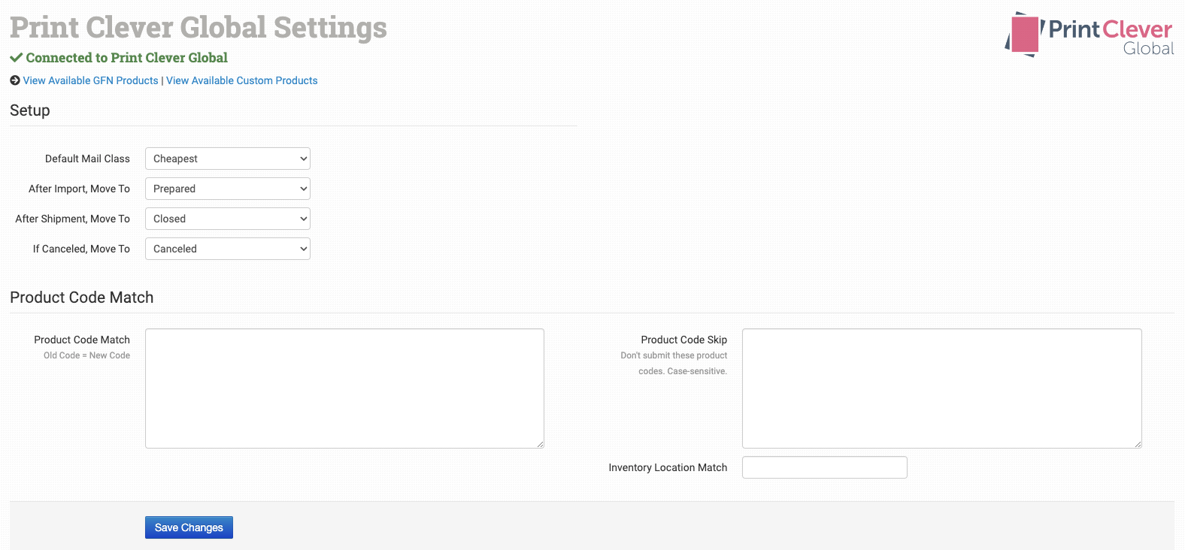Expand the After Import, Move To dropdown
Image resolution: width=1185 pixels, height=550 pixels.
(227, 189)
